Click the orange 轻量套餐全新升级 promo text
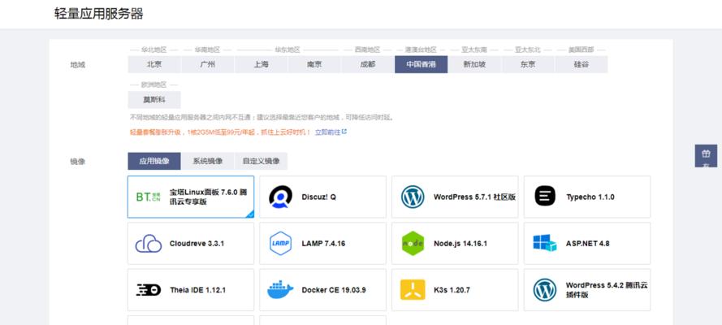 221,132
